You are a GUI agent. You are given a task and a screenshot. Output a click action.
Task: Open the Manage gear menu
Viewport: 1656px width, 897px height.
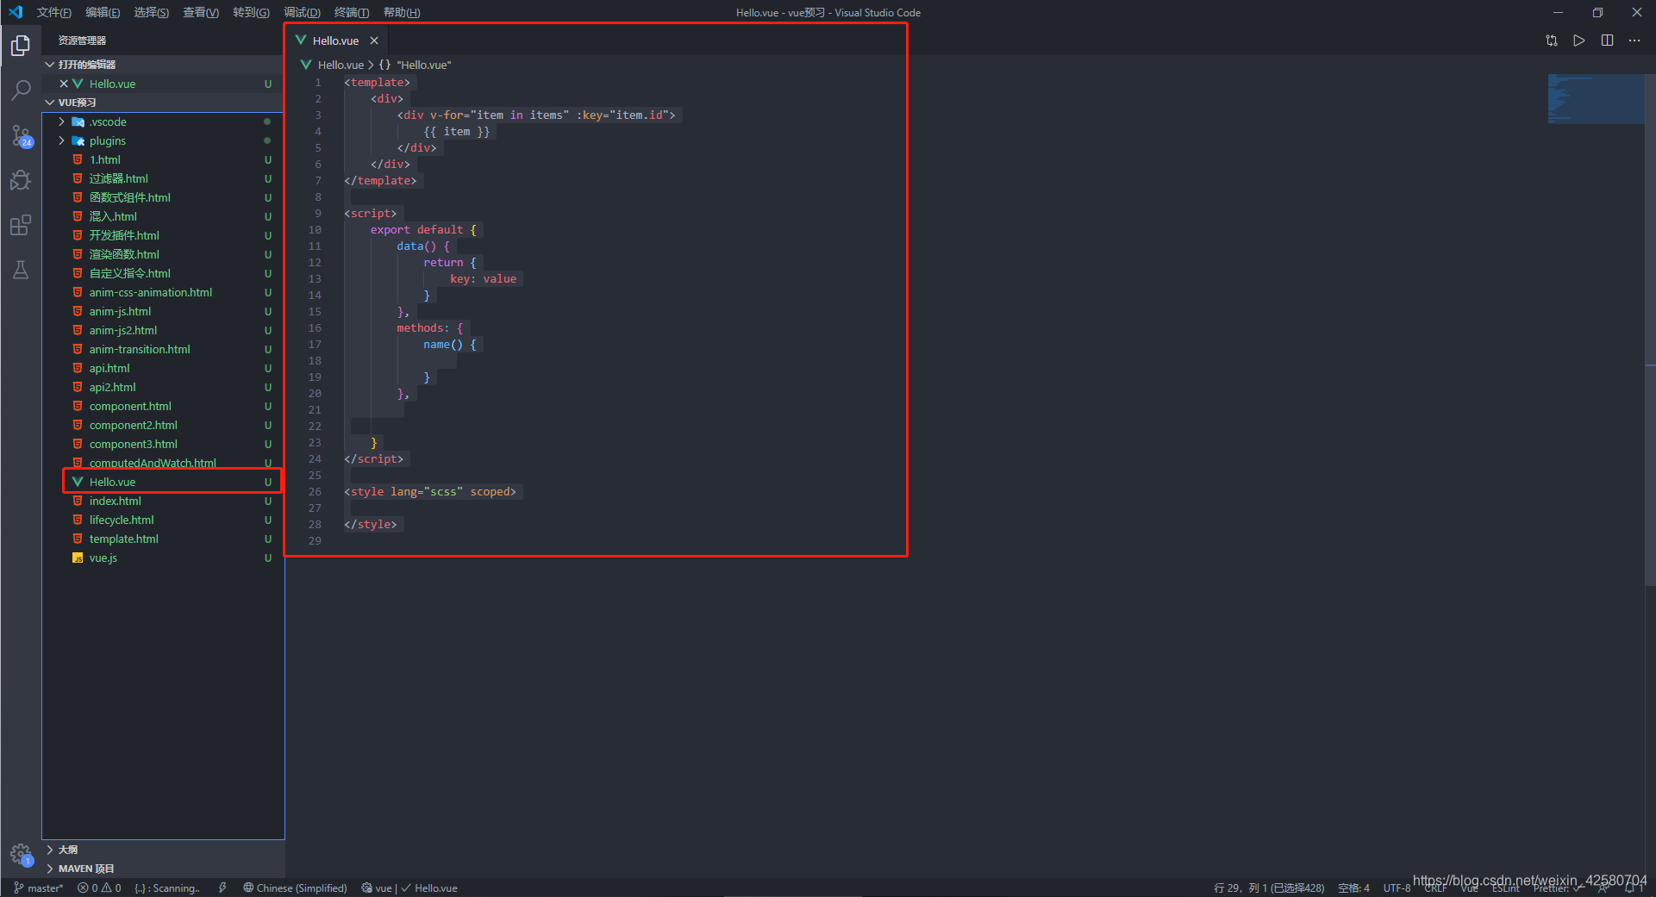pyautogui.click(x=21, y=855)
